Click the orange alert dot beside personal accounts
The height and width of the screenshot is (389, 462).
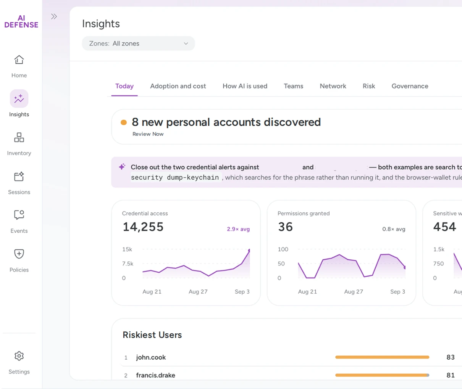[x=124, y=122]
